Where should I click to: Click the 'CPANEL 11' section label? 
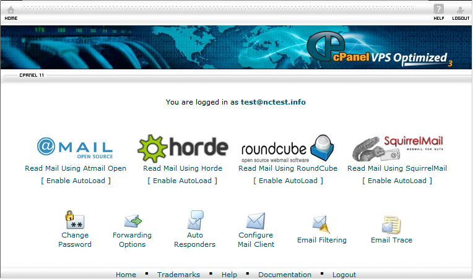(32, 75)
